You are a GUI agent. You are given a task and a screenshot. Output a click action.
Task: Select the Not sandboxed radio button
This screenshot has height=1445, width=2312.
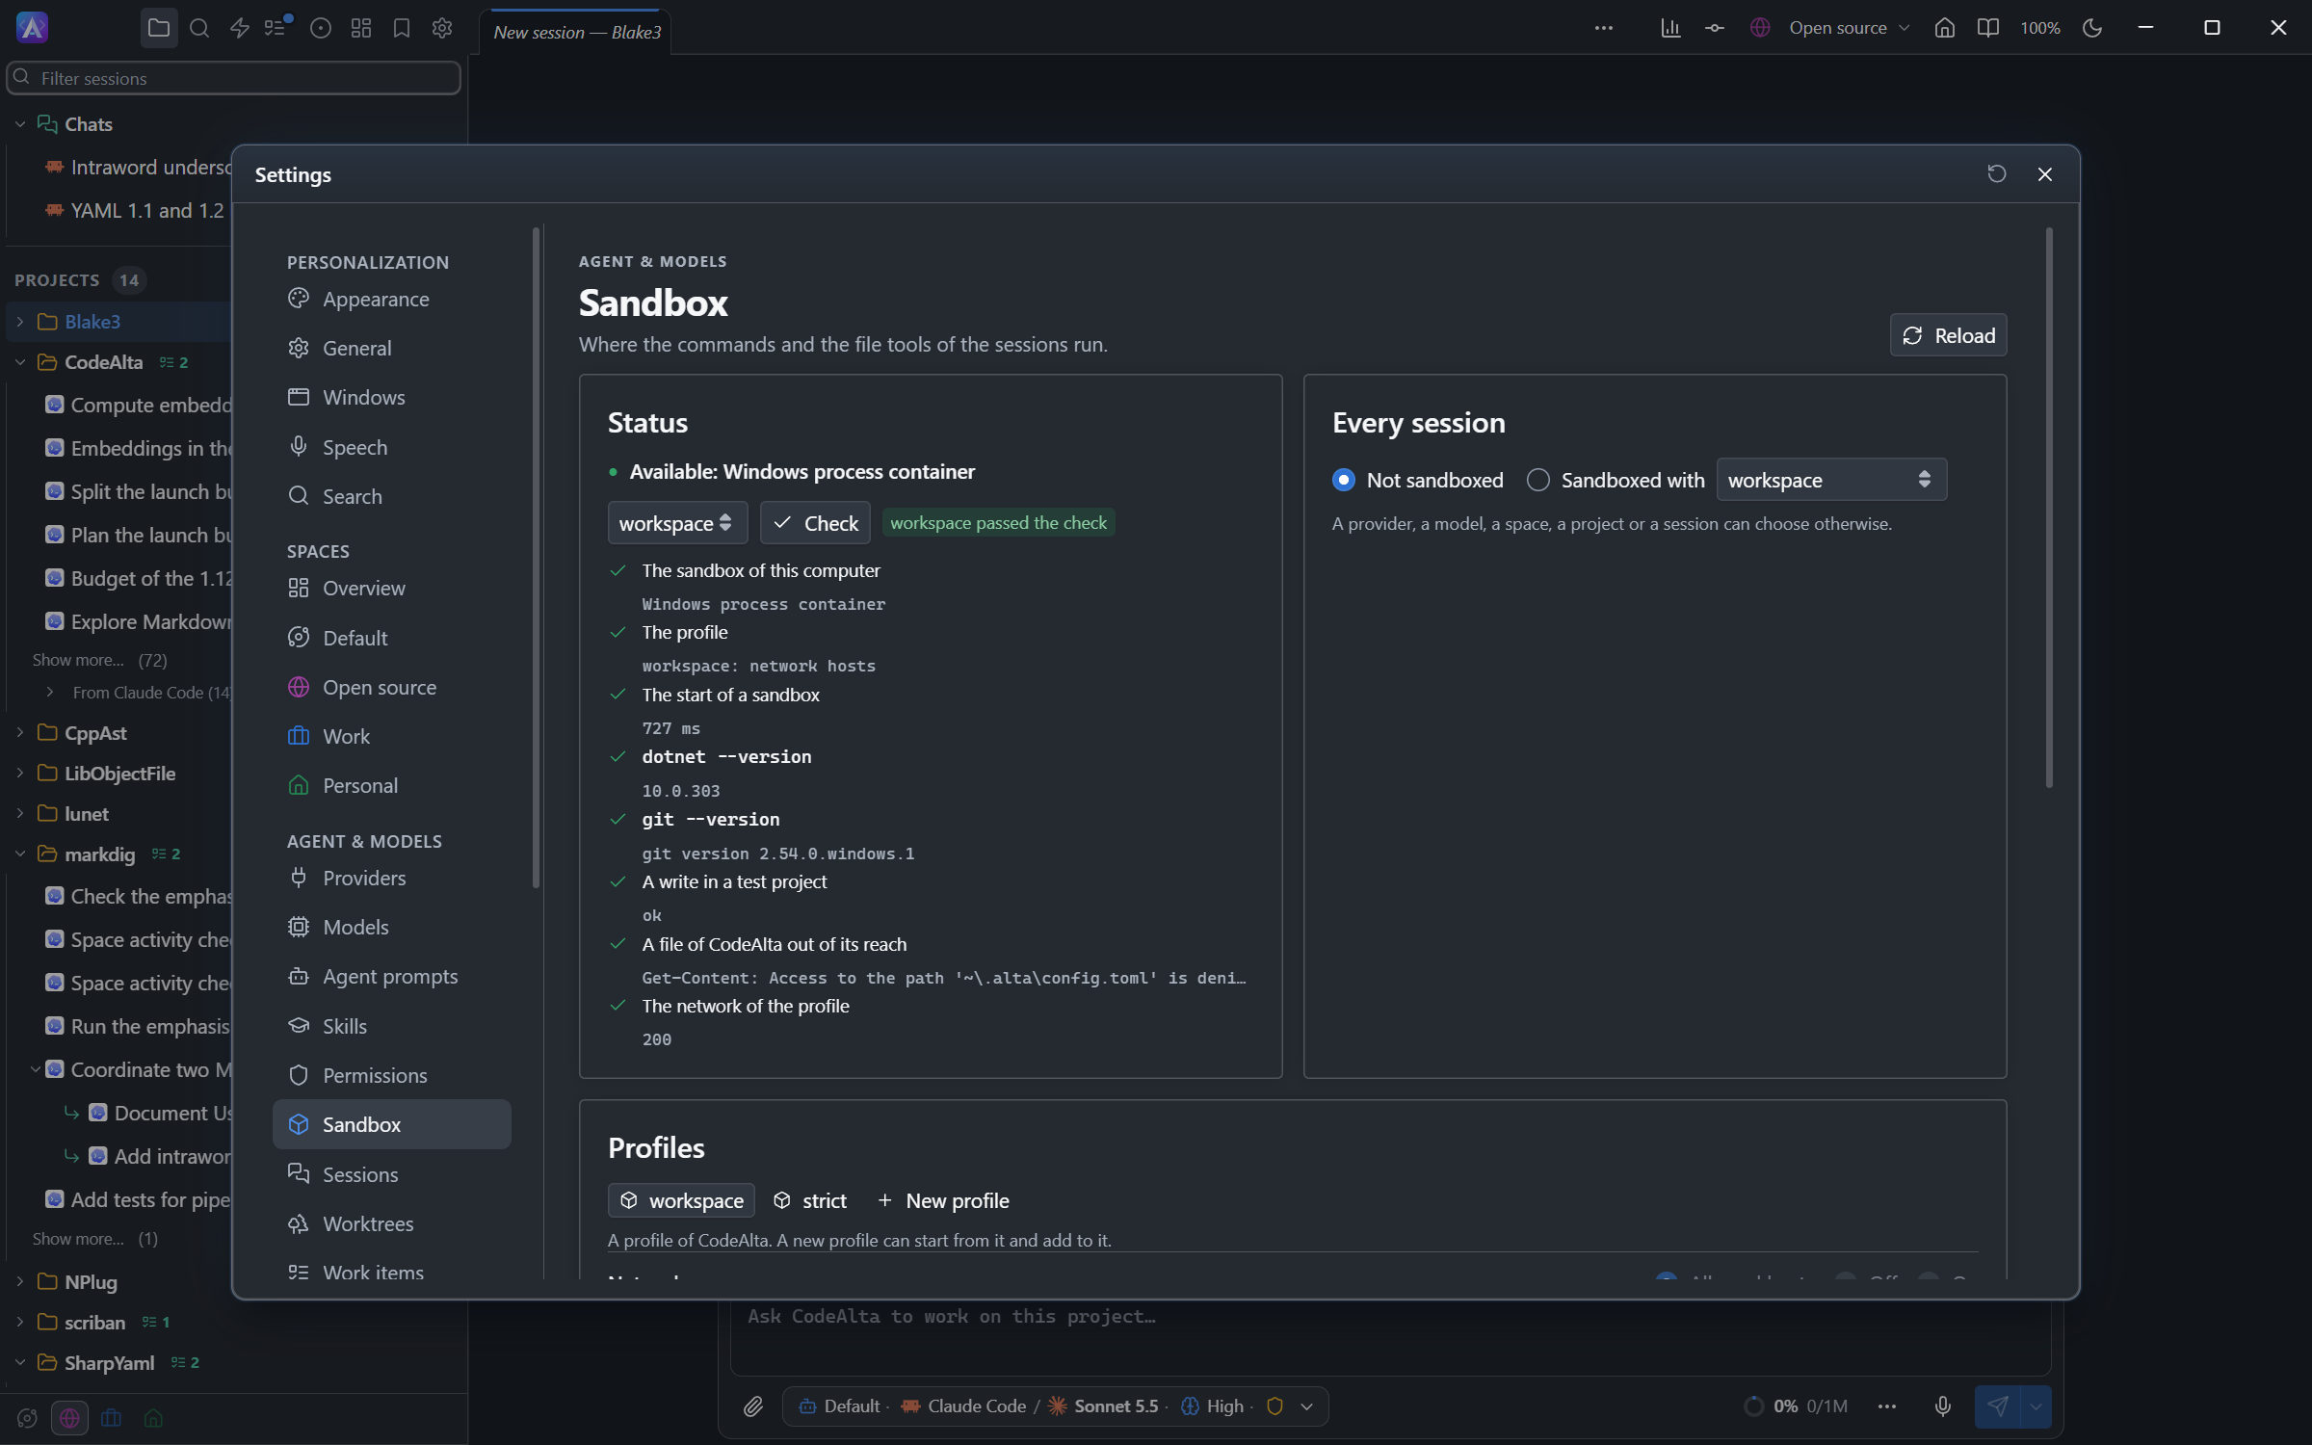1344,480
